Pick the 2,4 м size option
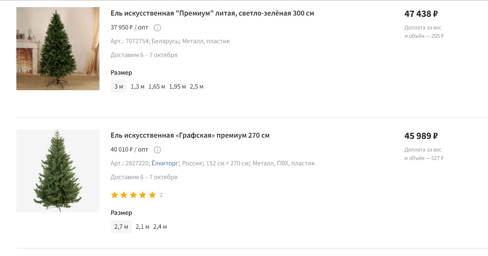 click(160, 227)
